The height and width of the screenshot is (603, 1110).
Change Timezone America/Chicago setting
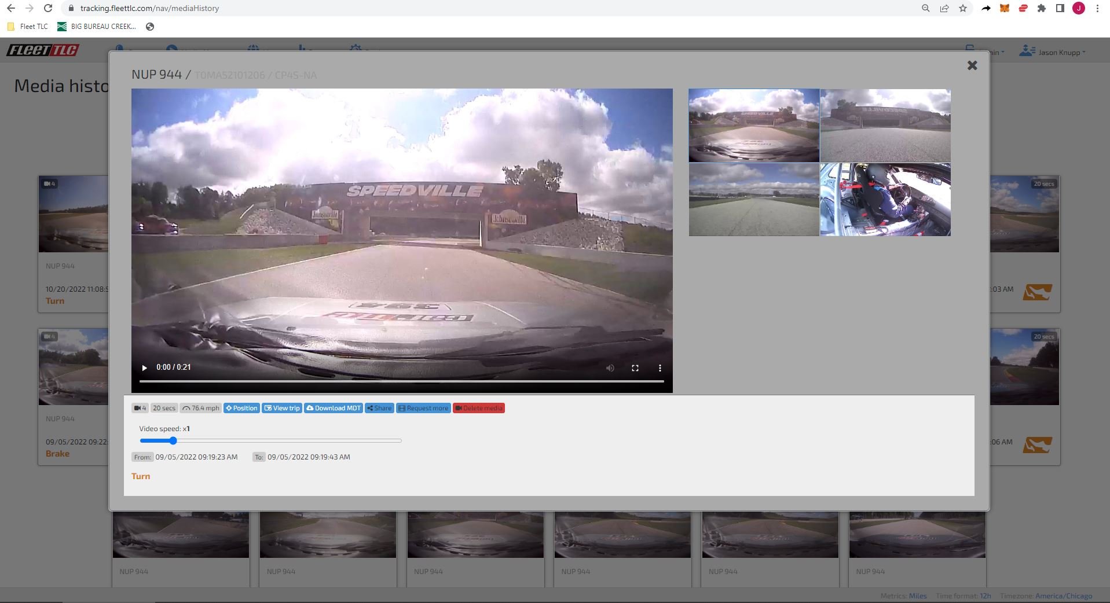pos(1064,596)
